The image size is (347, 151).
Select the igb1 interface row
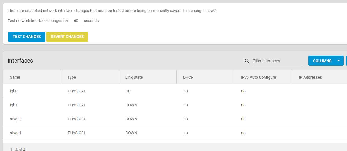click(x=175, y=105)
